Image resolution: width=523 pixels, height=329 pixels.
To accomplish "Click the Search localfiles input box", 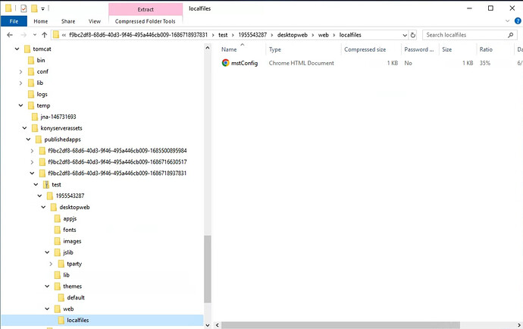I will [464, 35].
